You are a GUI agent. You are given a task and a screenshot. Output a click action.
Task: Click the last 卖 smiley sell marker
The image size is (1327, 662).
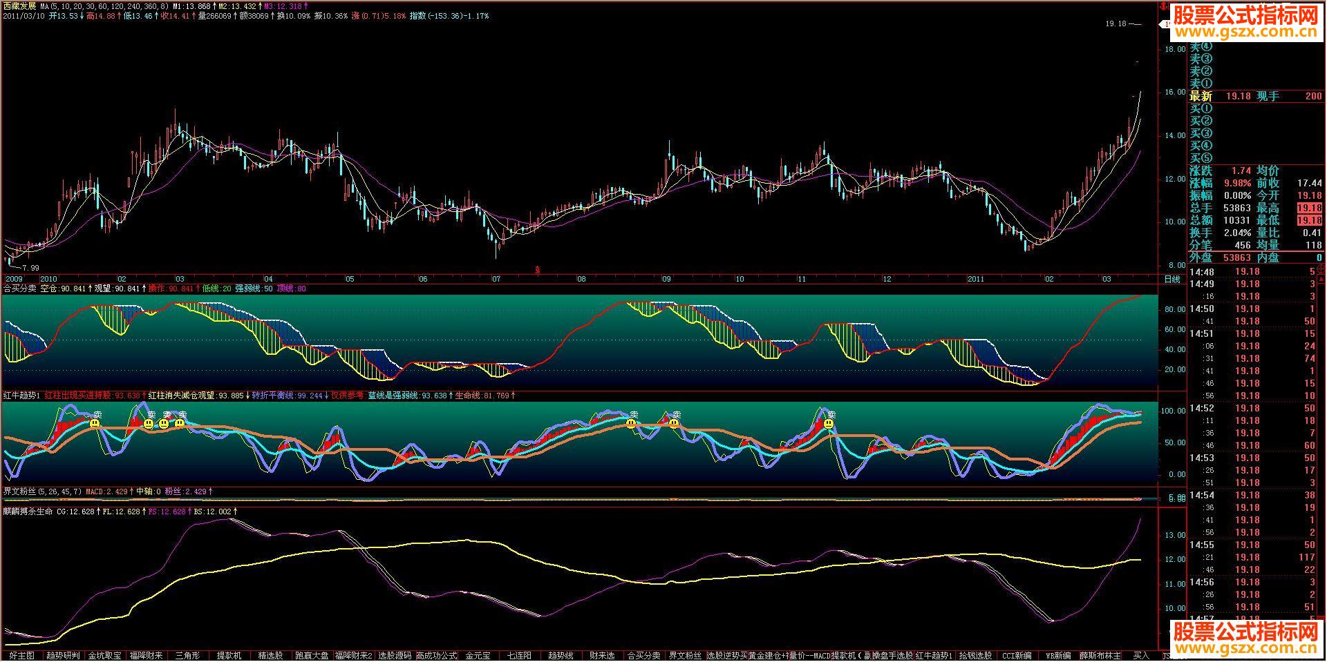(x=829, y=423)
